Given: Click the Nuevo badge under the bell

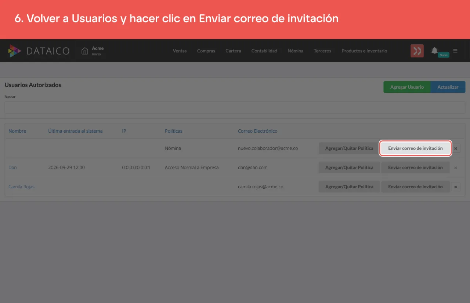Looking at the screenshot, I should click(444, 55).
